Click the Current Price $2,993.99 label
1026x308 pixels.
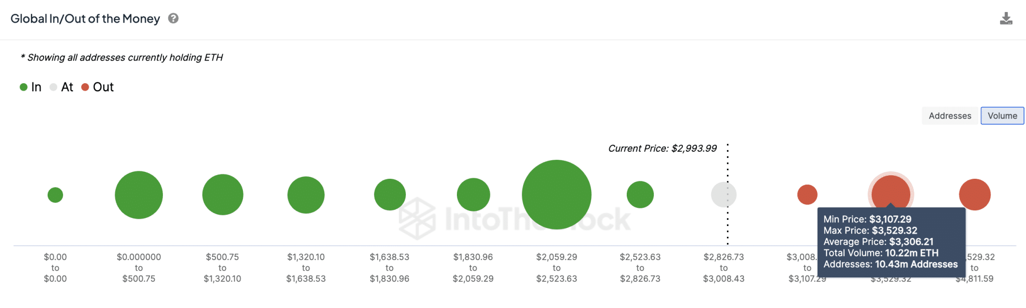coord(662,149)
